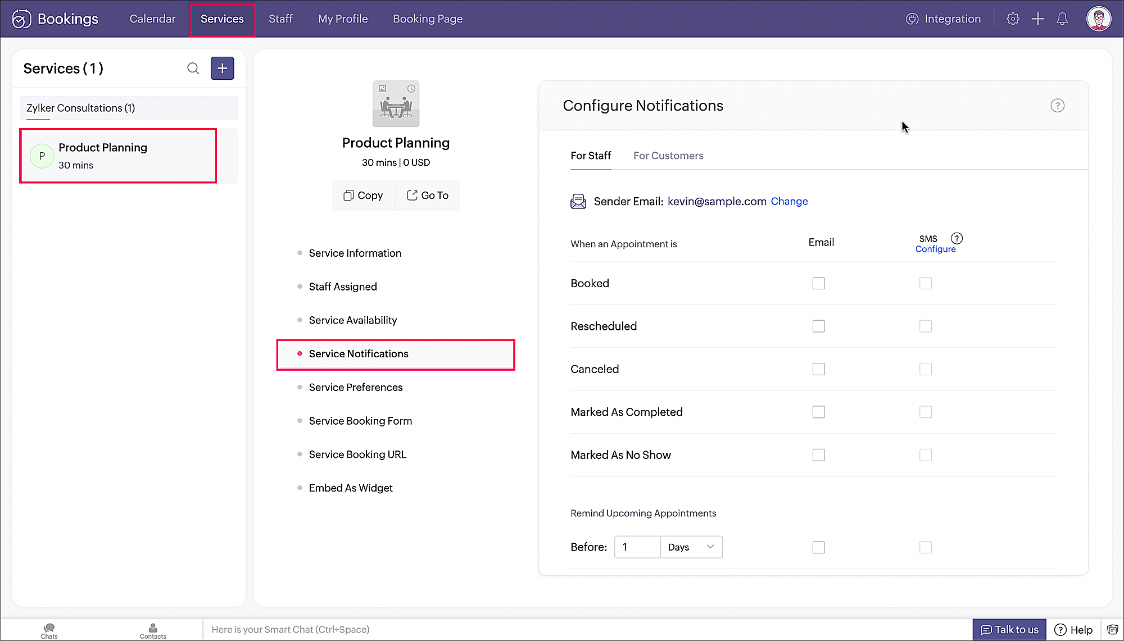Viewport: 1124px width, 641px height.
Task: Open the user profile avatar menu
Action: pyautogui.click(x=1098, y=19)
